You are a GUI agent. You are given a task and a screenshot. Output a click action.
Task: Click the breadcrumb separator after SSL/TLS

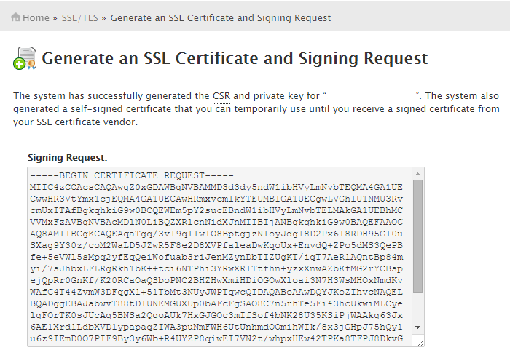106,17
